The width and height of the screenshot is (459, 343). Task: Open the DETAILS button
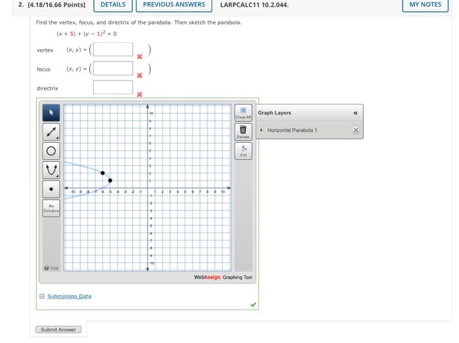tap(113, 5)
